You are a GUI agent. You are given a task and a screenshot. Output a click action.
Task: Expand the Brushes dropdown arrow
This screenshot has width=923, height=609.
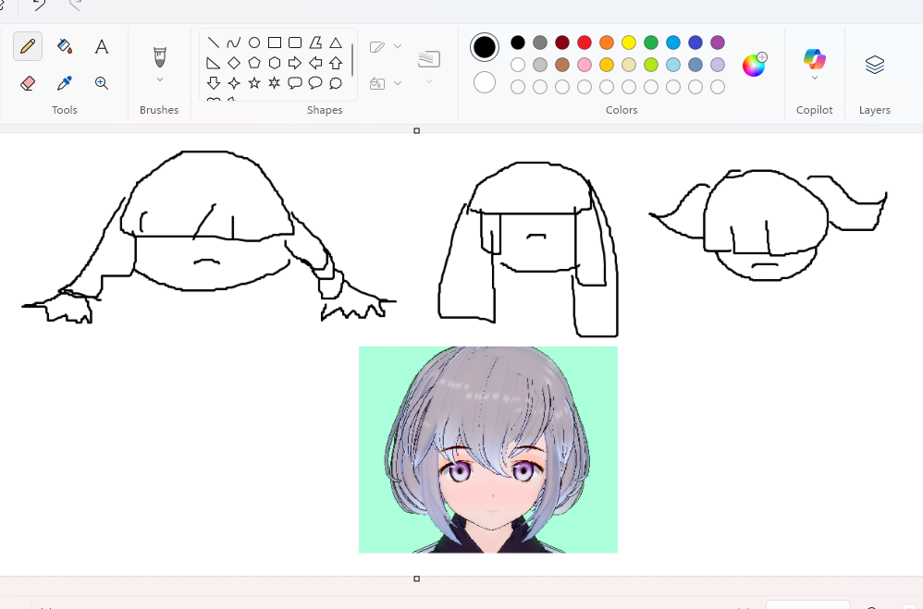tap(159, 79)
